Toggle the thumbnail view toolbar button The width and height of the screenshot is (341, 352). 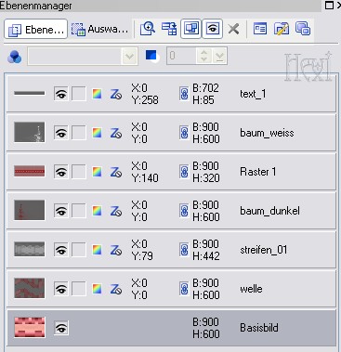pos(190,29)
